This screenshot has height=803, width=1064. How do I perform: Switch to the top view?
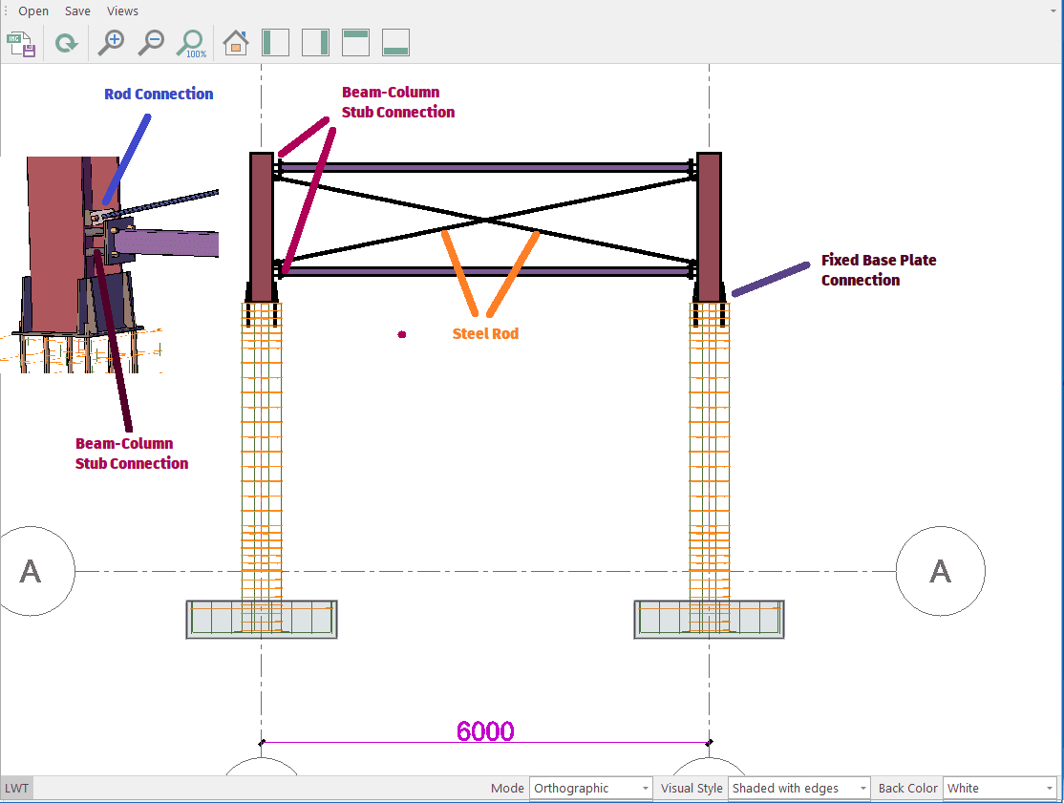[355, 43]
